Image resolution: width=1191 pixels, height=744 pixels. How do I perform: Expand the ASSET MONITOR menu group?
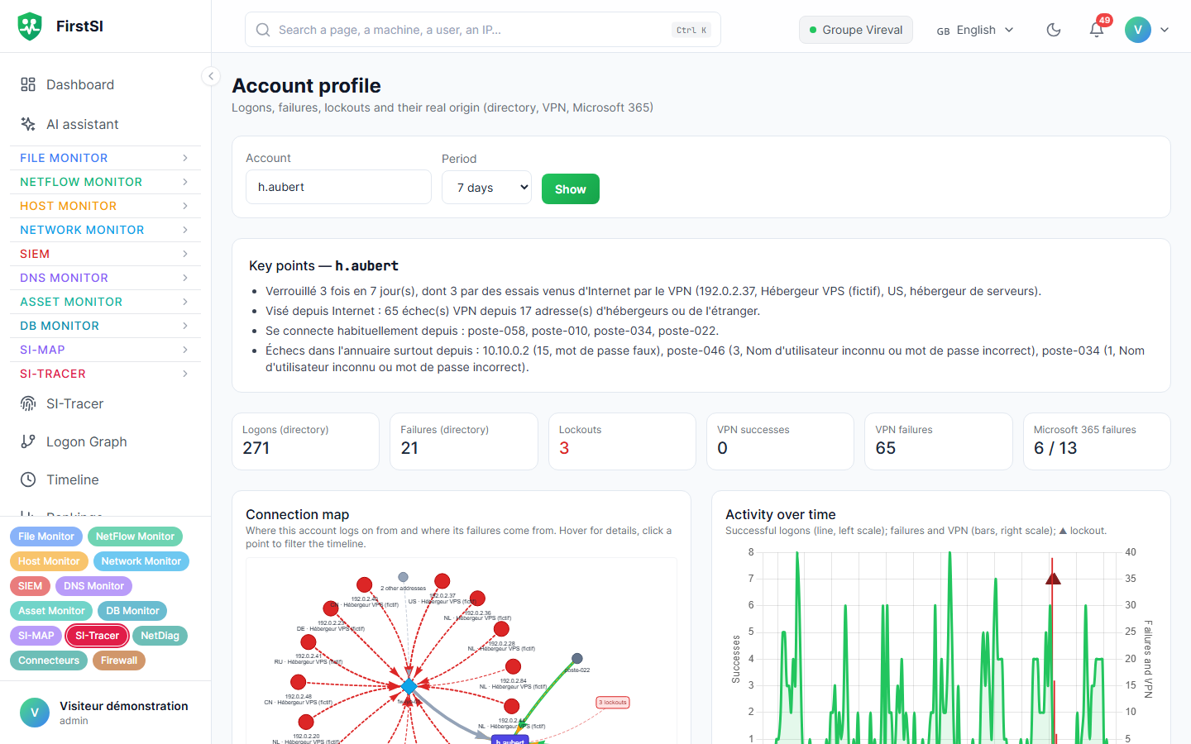tap(105, 302)
